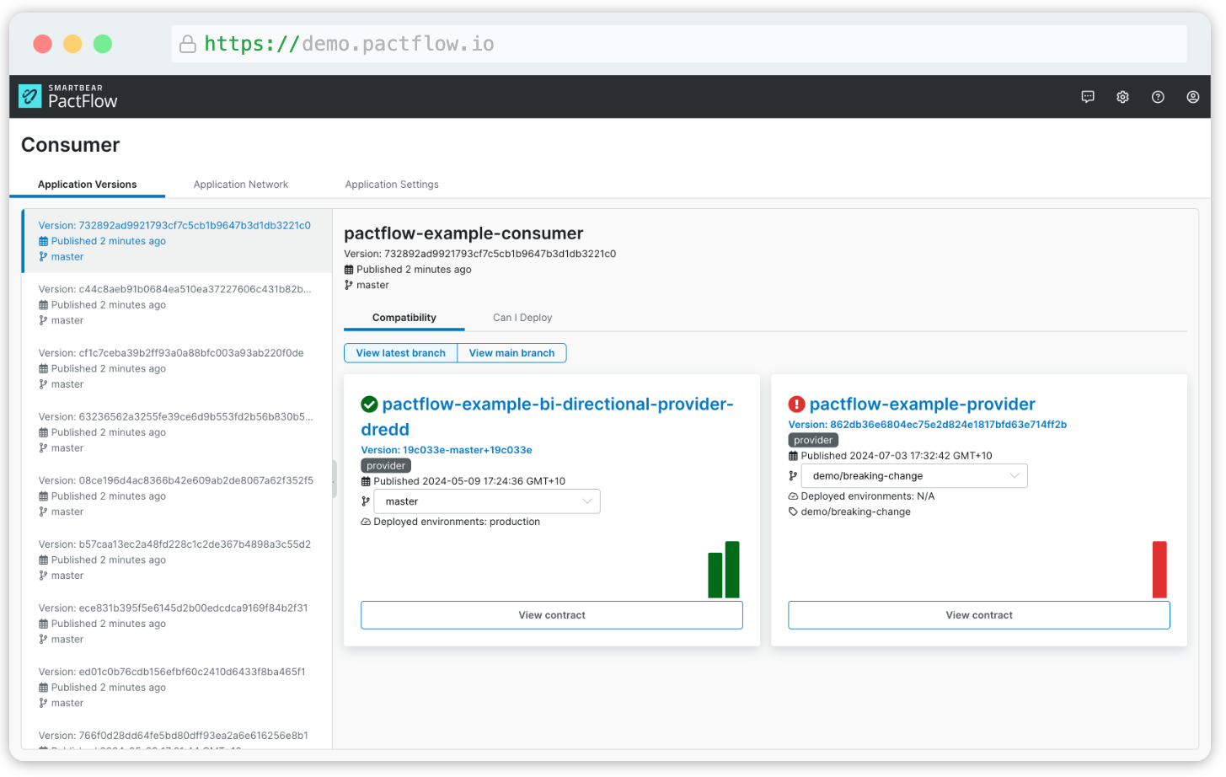Open Version: 19c033e-master+19c033e link

(x=447, y=450)
